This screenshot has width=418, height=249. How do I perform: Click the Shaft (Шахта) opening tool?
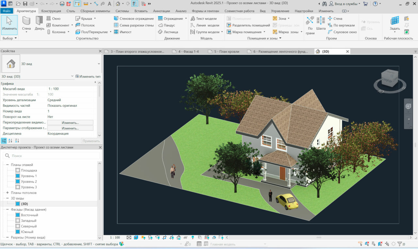(x=321, y=23)
